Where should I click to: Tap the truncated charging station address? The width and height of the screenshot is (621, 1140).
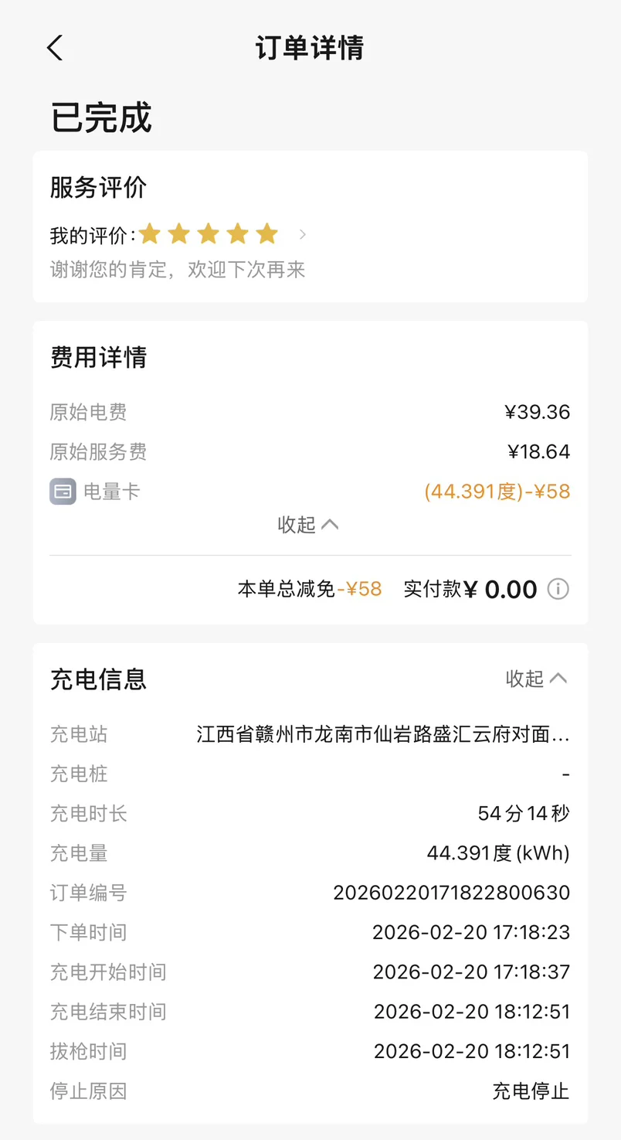383,734
